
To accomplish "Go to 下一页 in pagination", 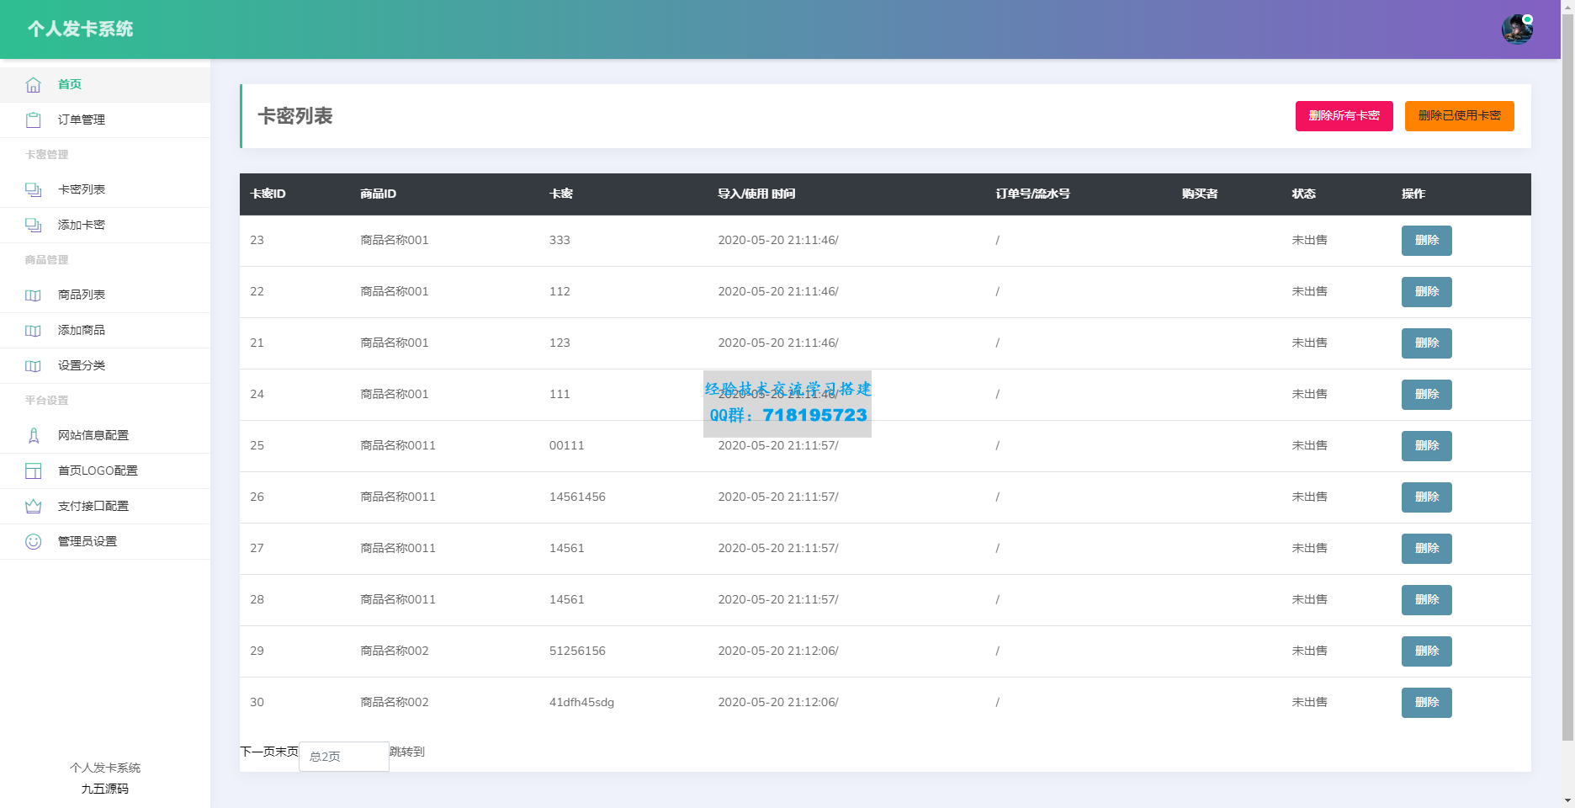I will (257, 752).
